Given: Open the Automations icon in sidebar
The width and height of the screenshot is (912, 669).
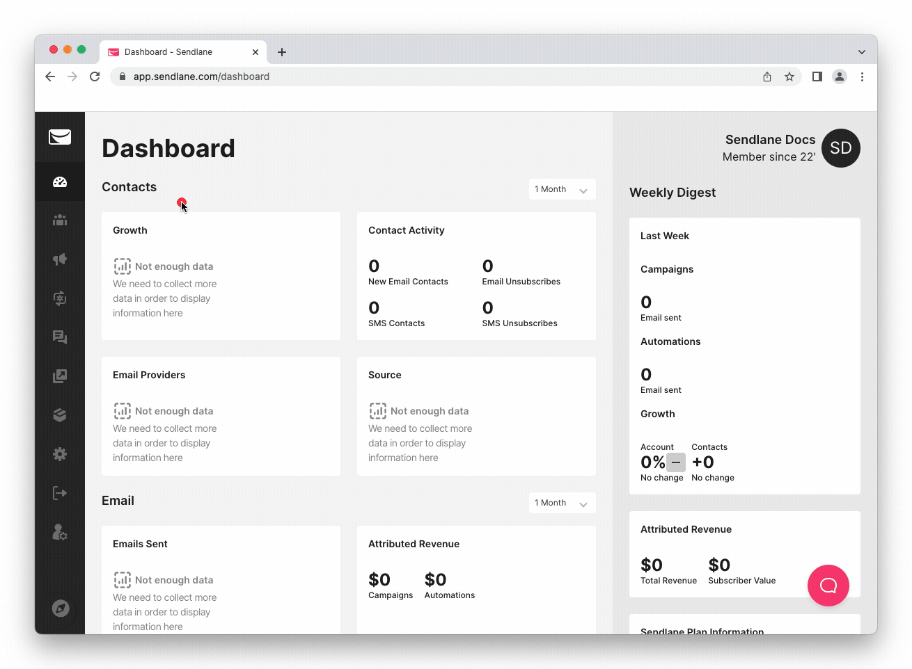Looking at the screenshot, I should pyautogui.click(x=60, y=298).
